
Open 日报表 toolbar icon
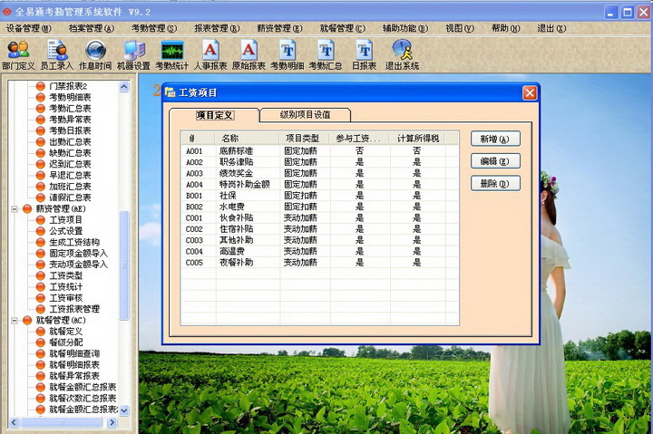point(364,55)
